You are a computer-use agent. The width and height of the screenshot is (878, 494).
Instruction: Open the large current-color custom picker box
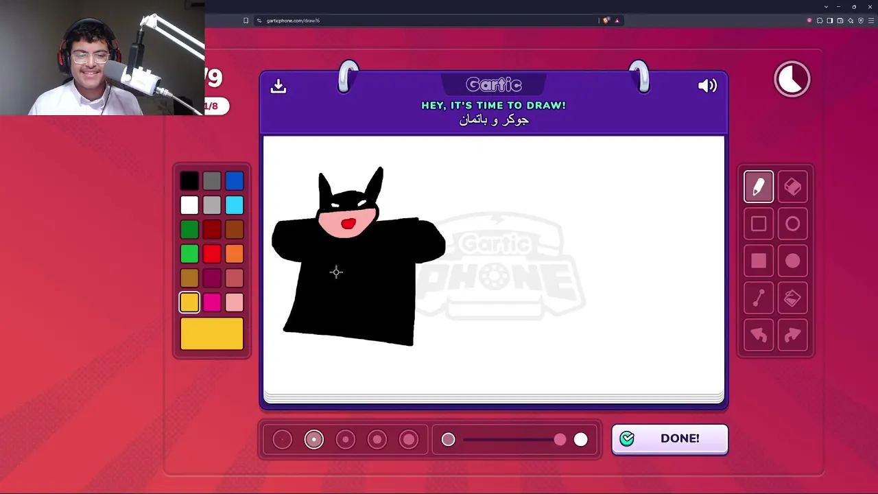212,333
